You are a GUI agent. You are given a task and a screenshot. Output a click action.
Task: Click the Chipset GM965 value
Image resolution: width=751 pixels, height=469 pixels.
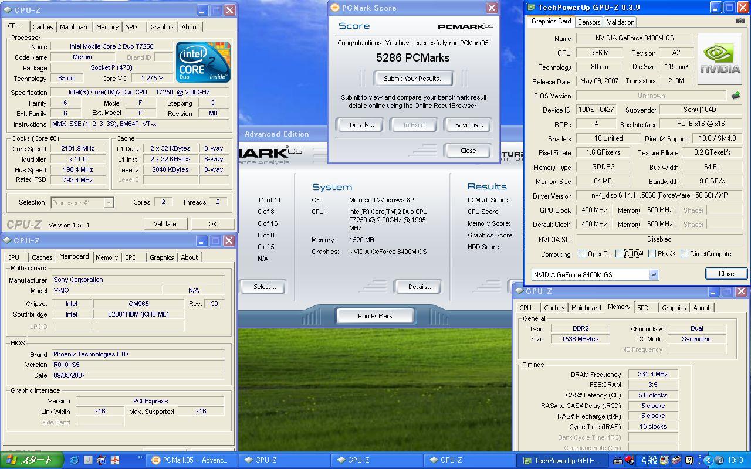pos(138,304)
